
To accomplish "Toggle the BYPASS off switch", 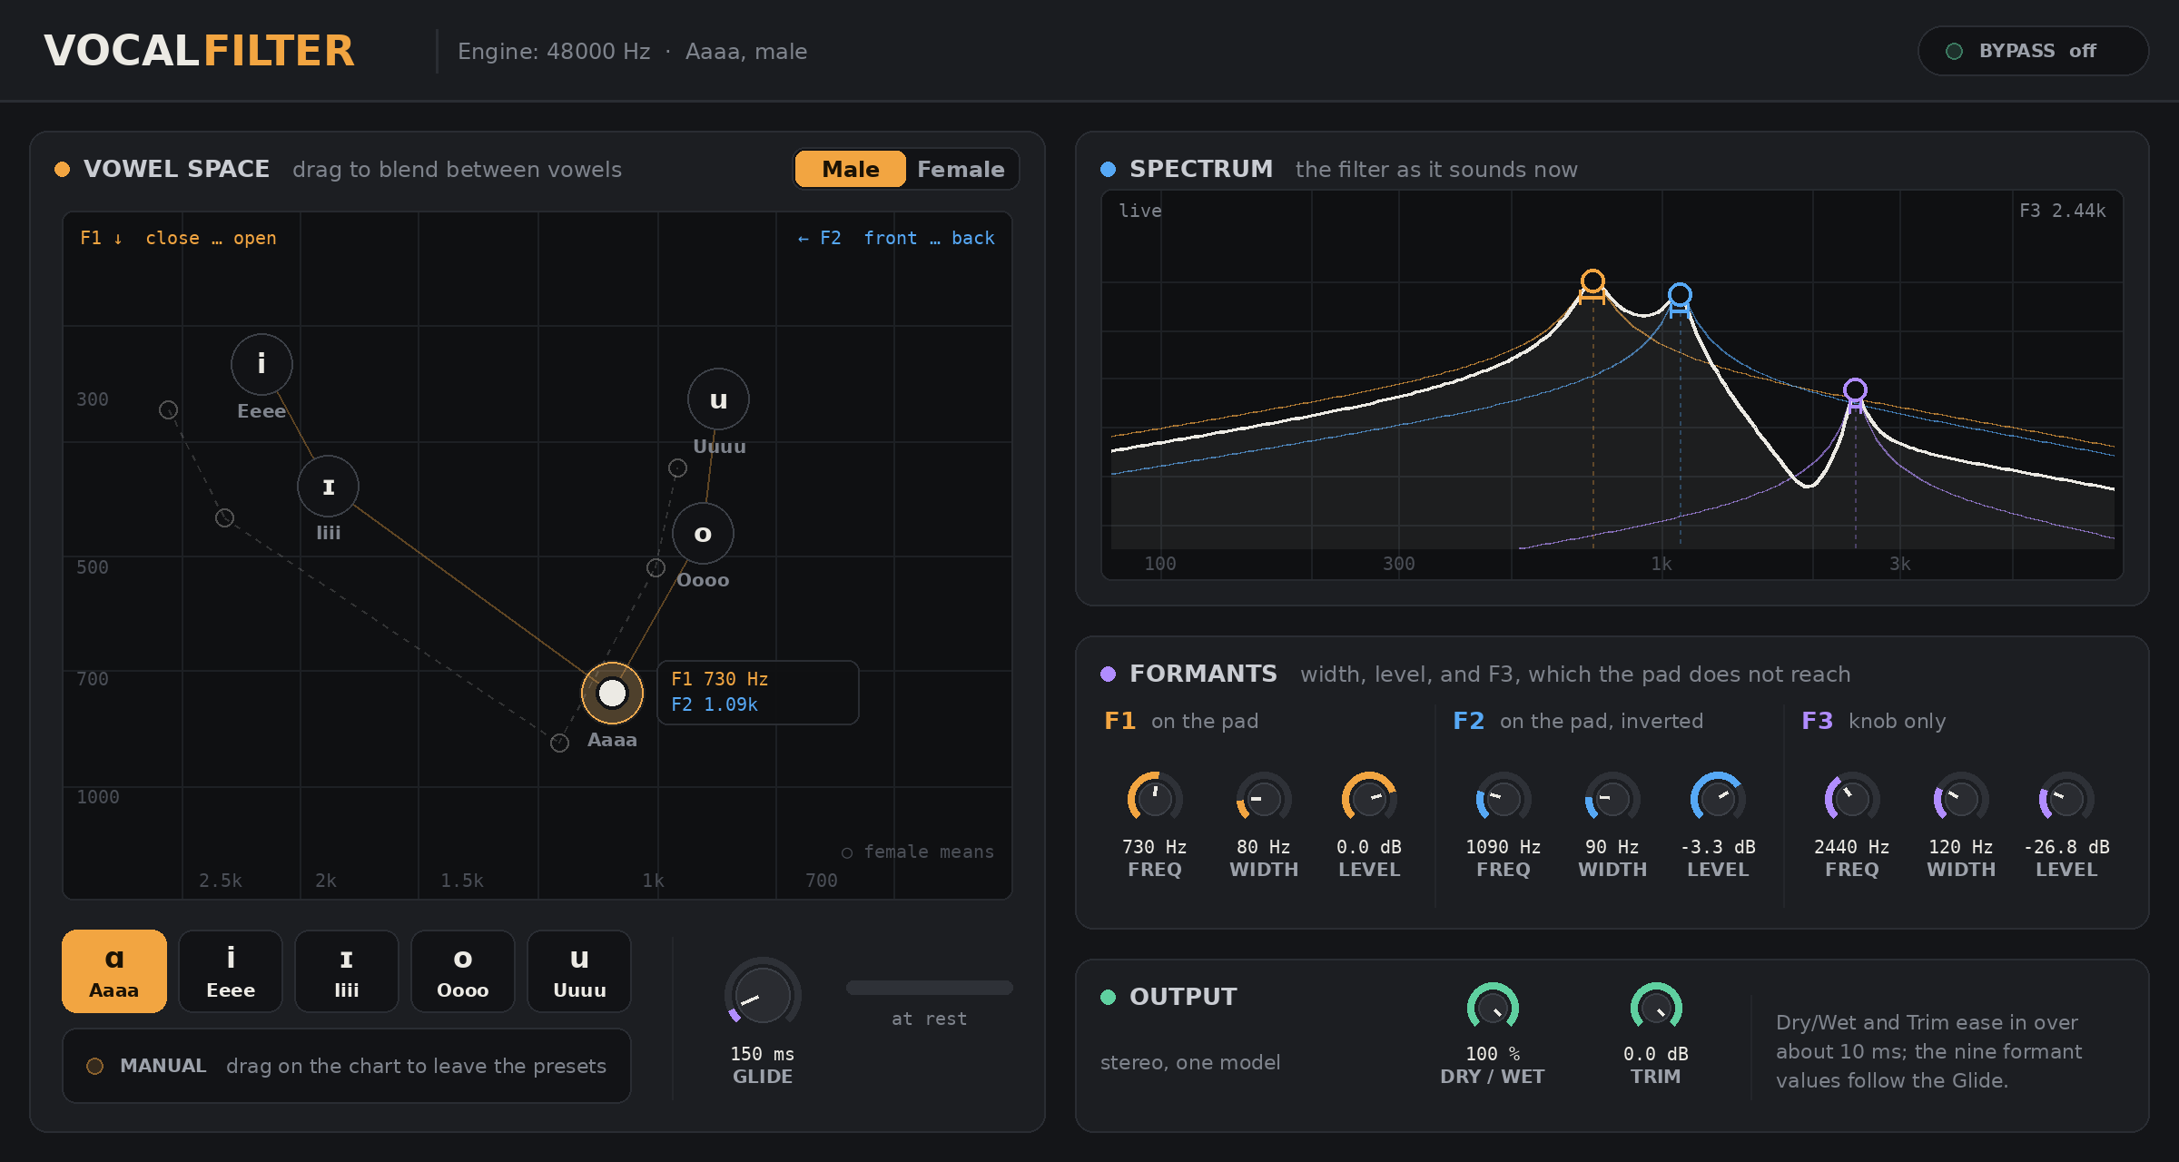I will pos(2032,51).
